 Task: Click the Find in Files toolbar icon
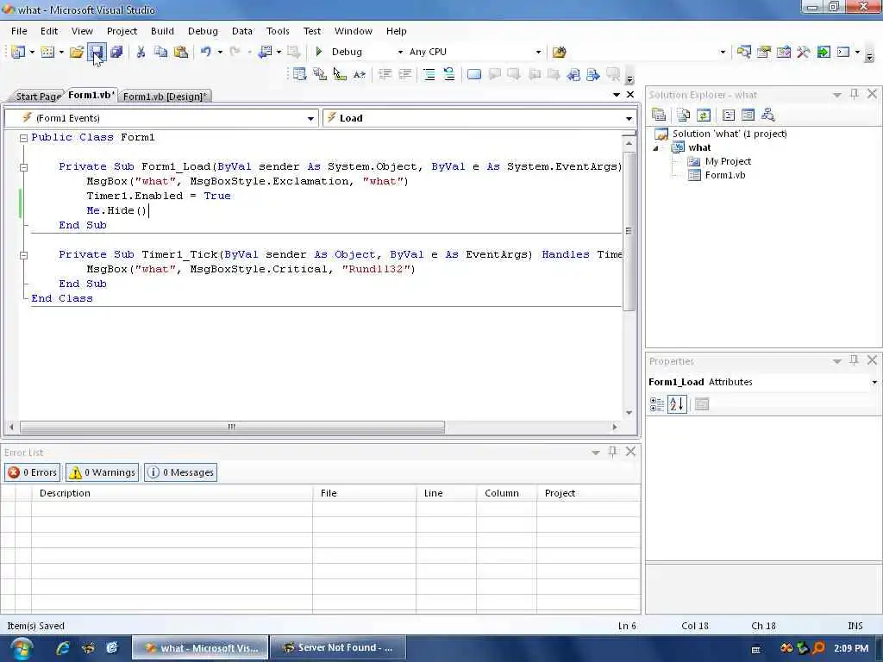pos(559,53)
